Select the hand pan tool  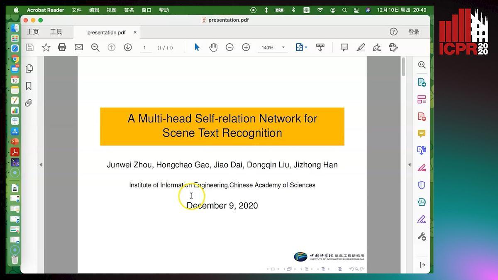coord(213,47)
